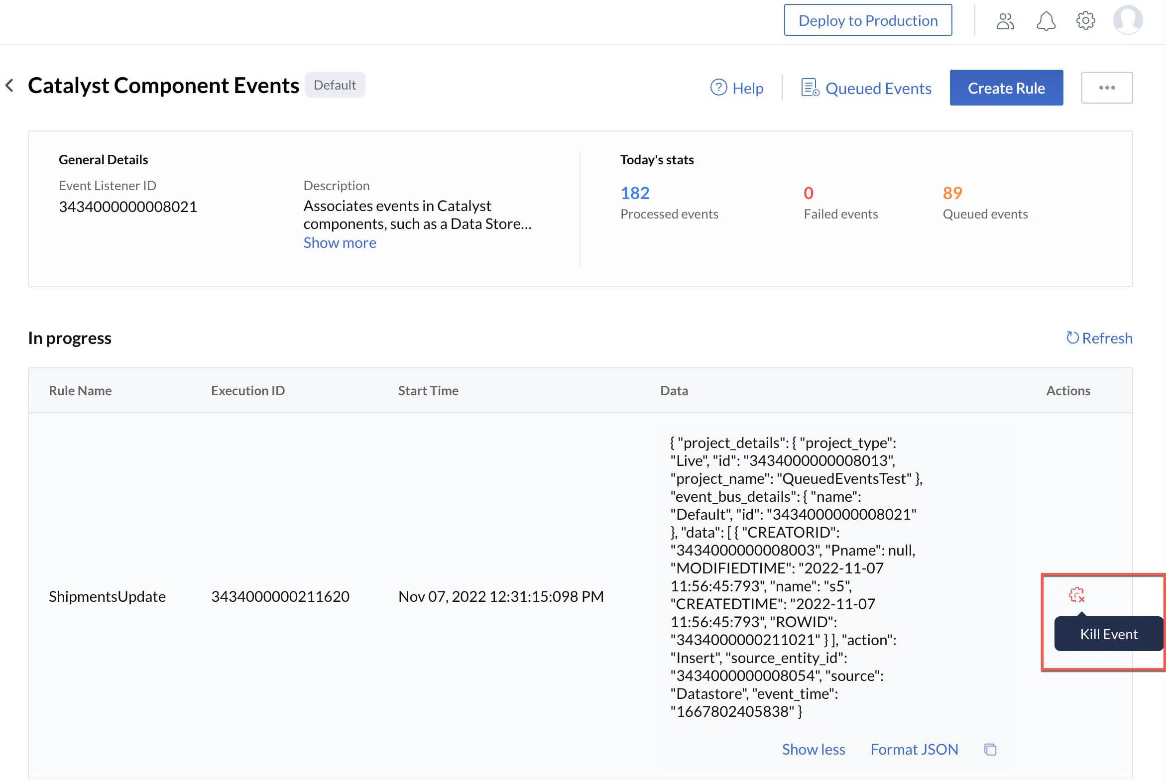
Task: Click the Today's stats heading
Action: click(657, 159)
